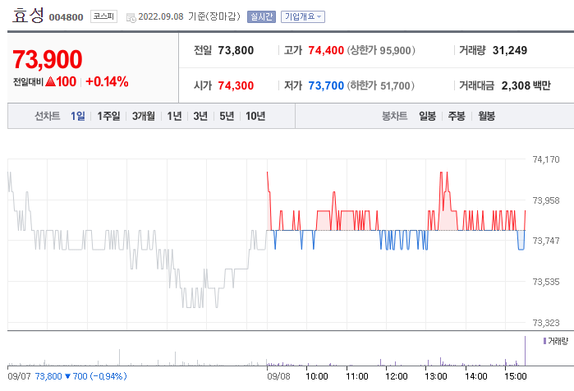This screenshot has width=574, height=391.
Task: Click the 73,535 y-axis label
Action: (x=546, y=282)
